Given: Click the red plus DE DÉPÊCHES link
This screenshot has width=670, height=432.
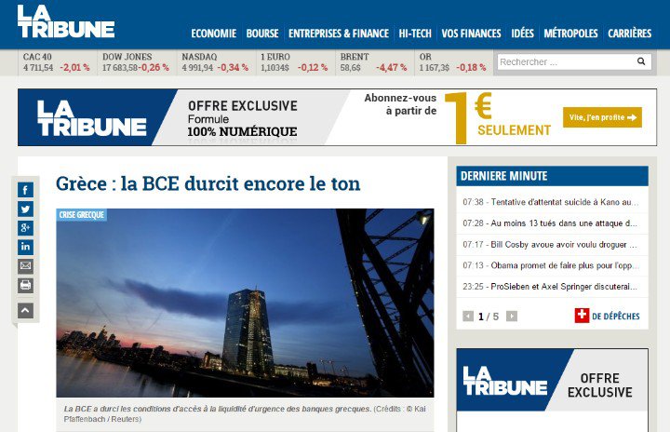Looking at the screenshot, I should tap(607, 316).
